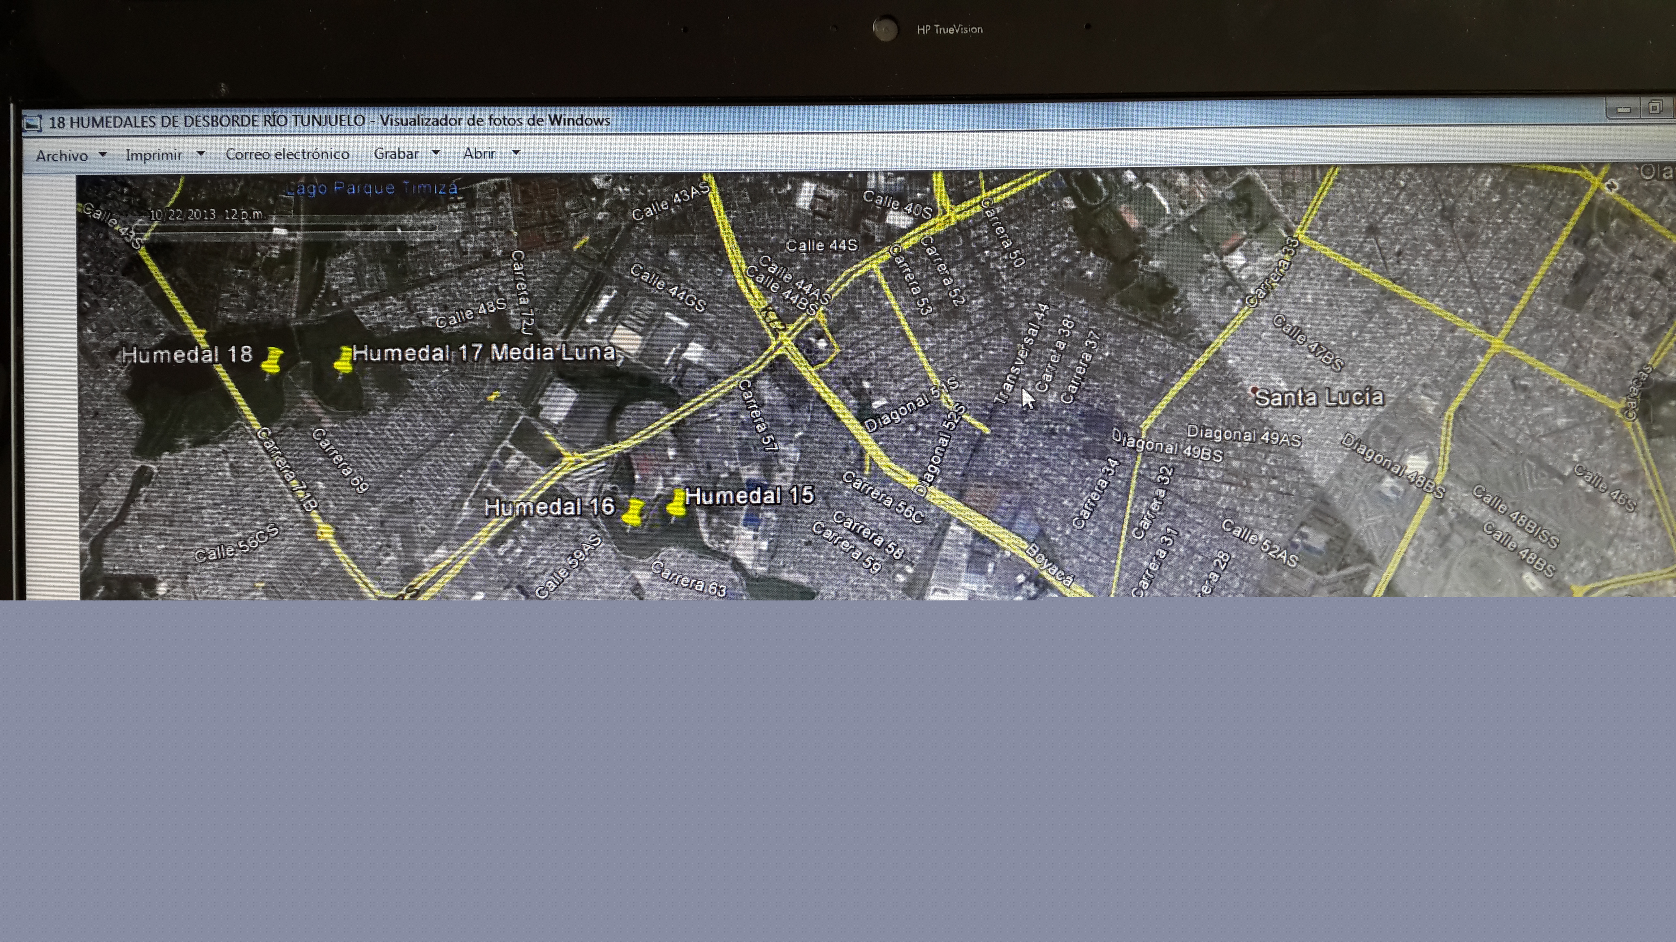Open the Archivo menu
Image resolution: width=1676 pixels, height=942 pixels.
(x=62, y=155)
